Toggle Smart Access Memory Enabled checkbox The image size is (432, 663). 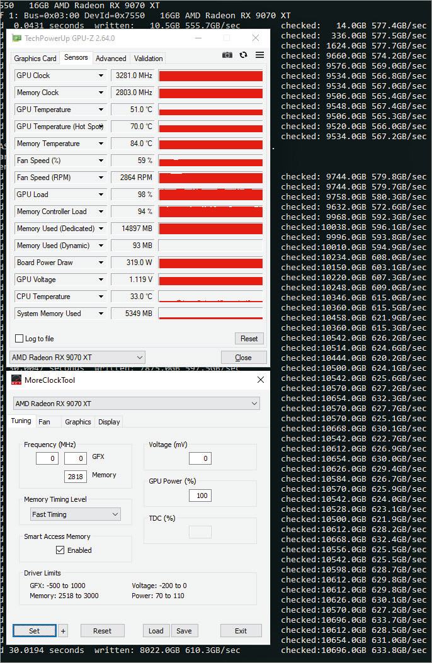click(x=60, y=550)
